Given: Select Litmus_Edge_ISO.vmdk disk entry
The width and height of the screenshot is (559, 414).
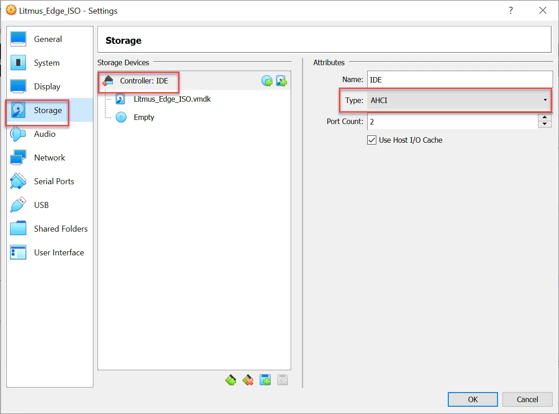Looking at the screenshot, I should tap(172, 99).
